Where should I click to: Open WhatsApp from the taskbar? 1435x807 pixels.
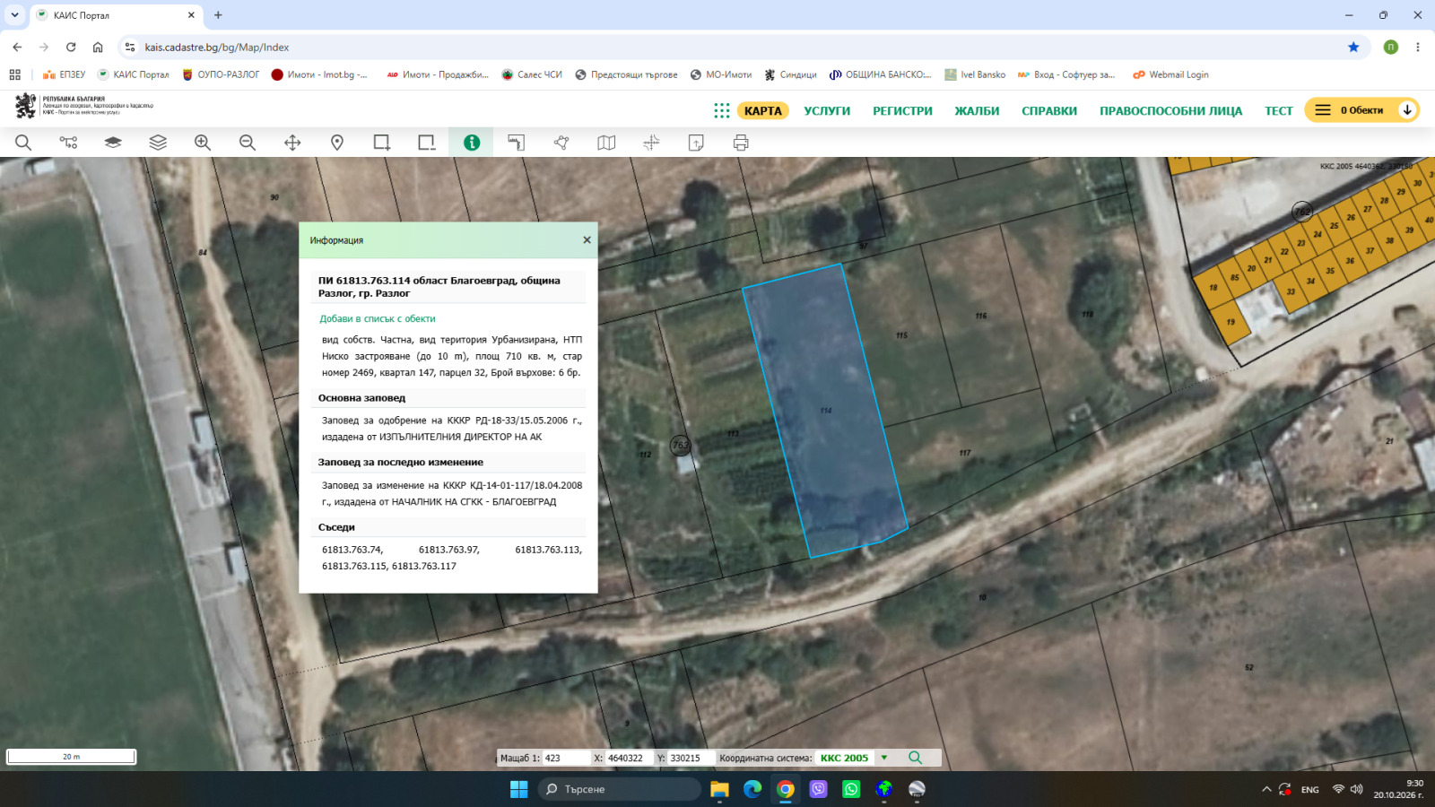point(851,789)
